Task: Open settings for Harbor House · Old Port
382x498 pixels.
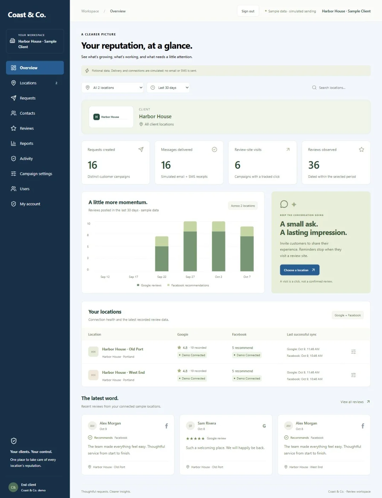Action: pyautogui.click(x=353, y=352)
